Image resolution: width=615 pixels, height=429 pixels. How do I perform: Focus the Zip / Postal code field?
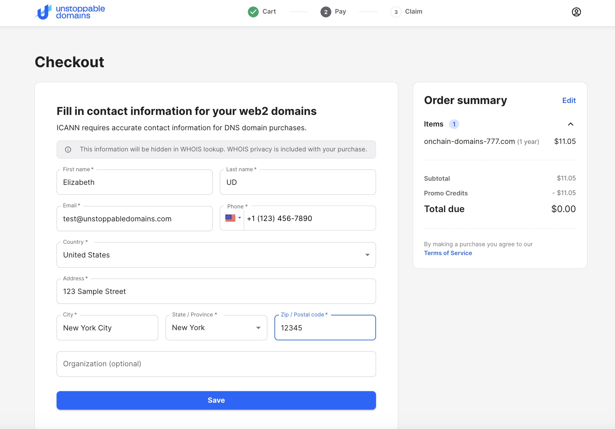(325, 328)
